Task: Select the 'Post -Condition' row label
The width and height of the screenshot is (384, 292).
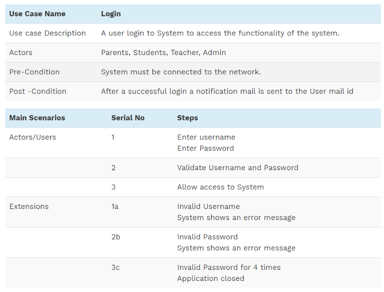Action: 37,91
